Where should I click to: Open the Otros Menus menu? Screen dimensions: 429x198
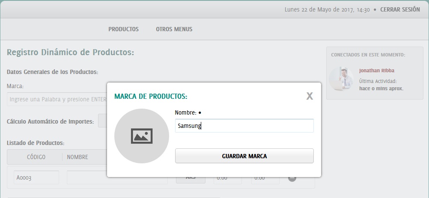(x=174, y=30)
